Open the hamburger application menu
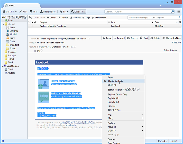The width and height of the screenshot is (183, 144). coord(179,12)
